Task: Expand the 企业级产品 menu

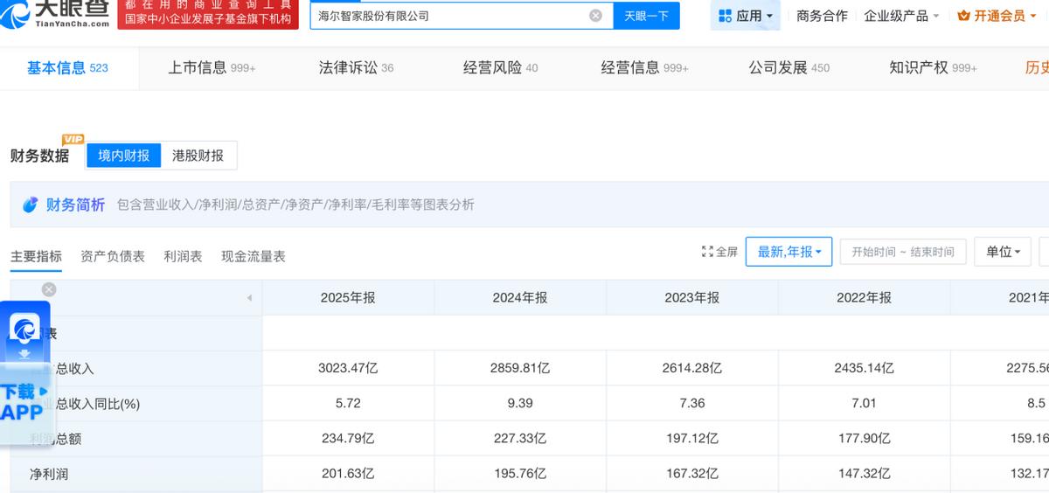Action: (x=901, y=16)
